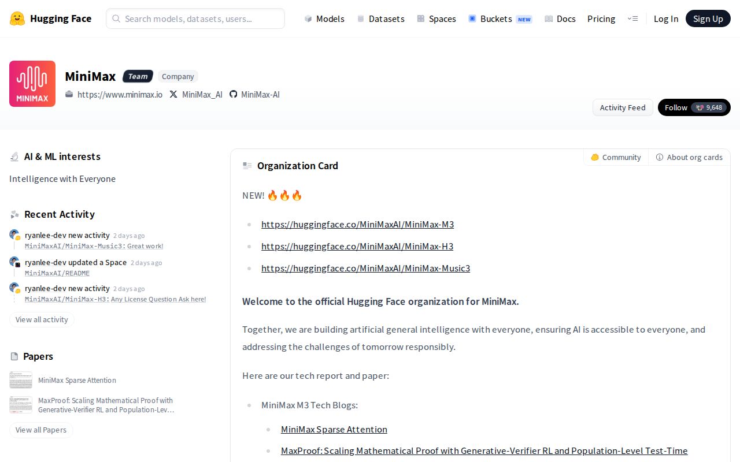The height and width of the screenshot is (462, 740).
Task: Click the website briefcase icon
Action: click(x=69, y=94)
